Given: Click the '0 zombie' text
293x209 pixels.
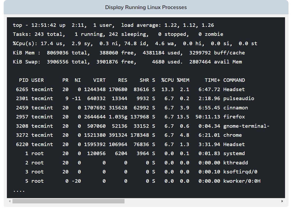Looking at the screenshot, I should point(211,34).
